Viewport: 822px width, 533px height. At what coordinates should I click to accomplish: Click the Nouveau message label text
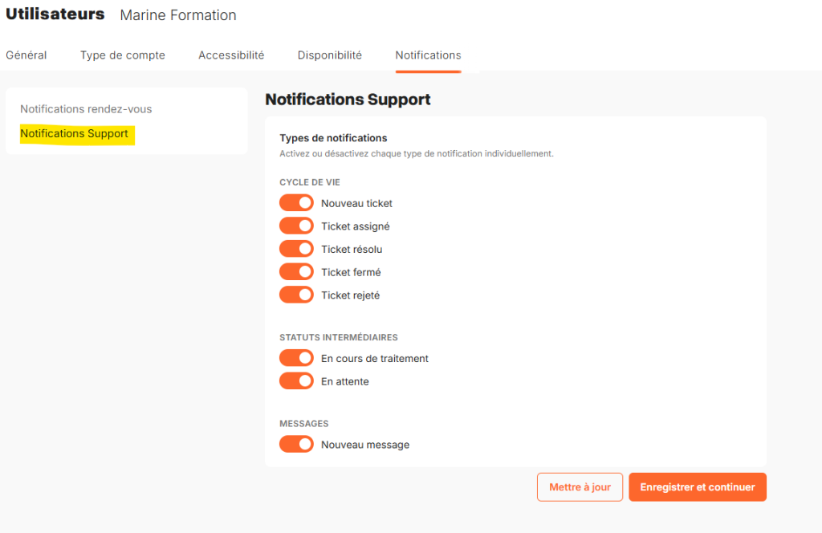(x=365, y=445)
